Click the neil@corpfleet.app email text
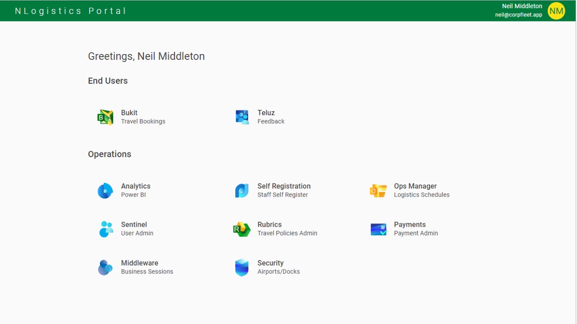The image size is (577, 324). pos(518,15)
